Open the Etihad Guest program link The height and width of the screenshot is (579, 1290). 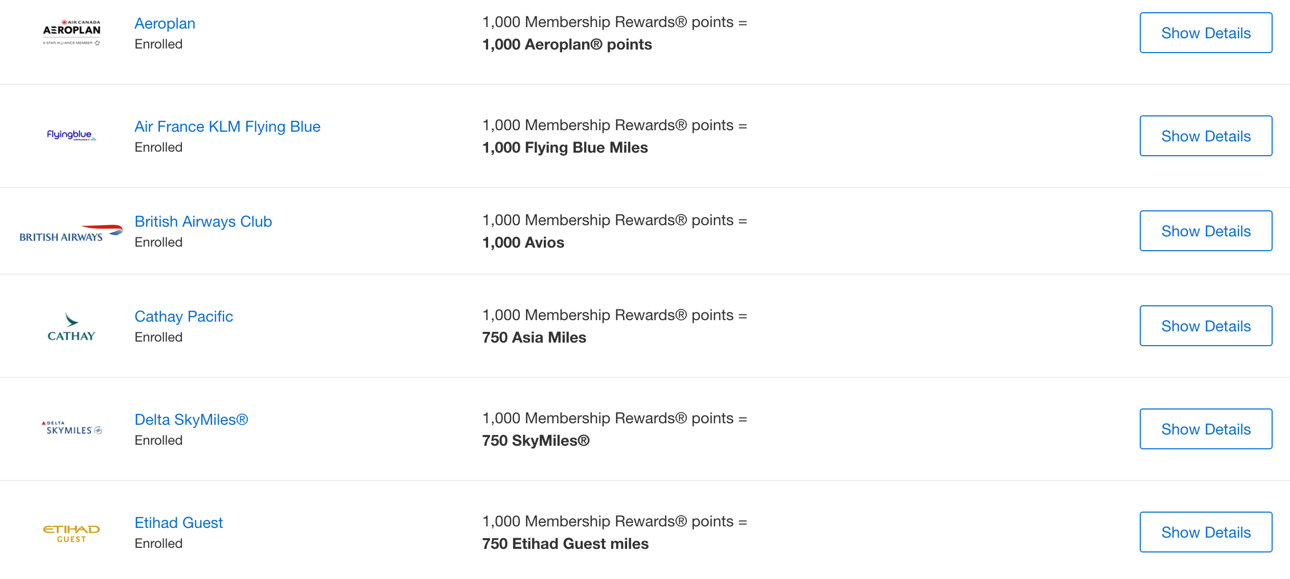pyautogui.click(x=178, y=523)
